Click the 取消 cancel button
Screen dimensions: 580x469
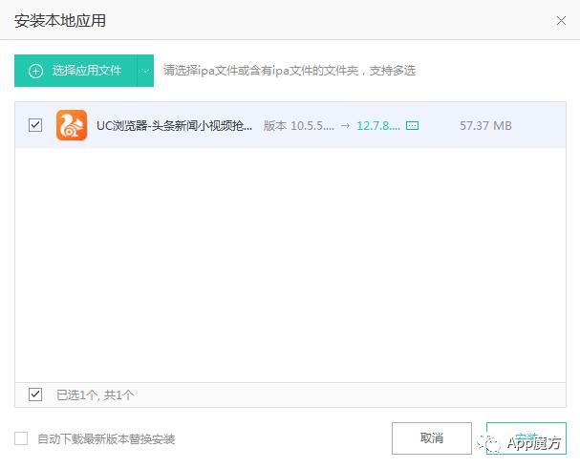click(x=432, y=438)
